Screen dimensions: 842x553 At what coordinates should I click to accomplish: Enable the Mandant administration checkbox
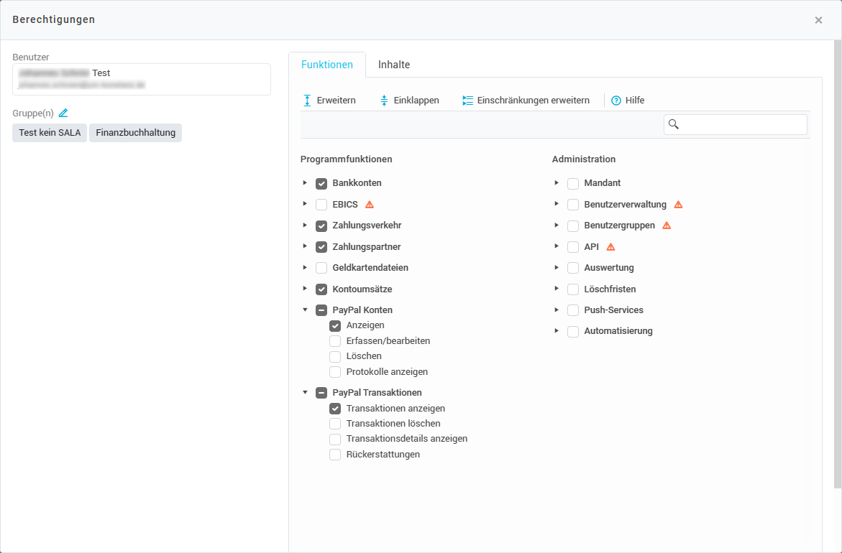pyautogui.click(x=573, y=183)
